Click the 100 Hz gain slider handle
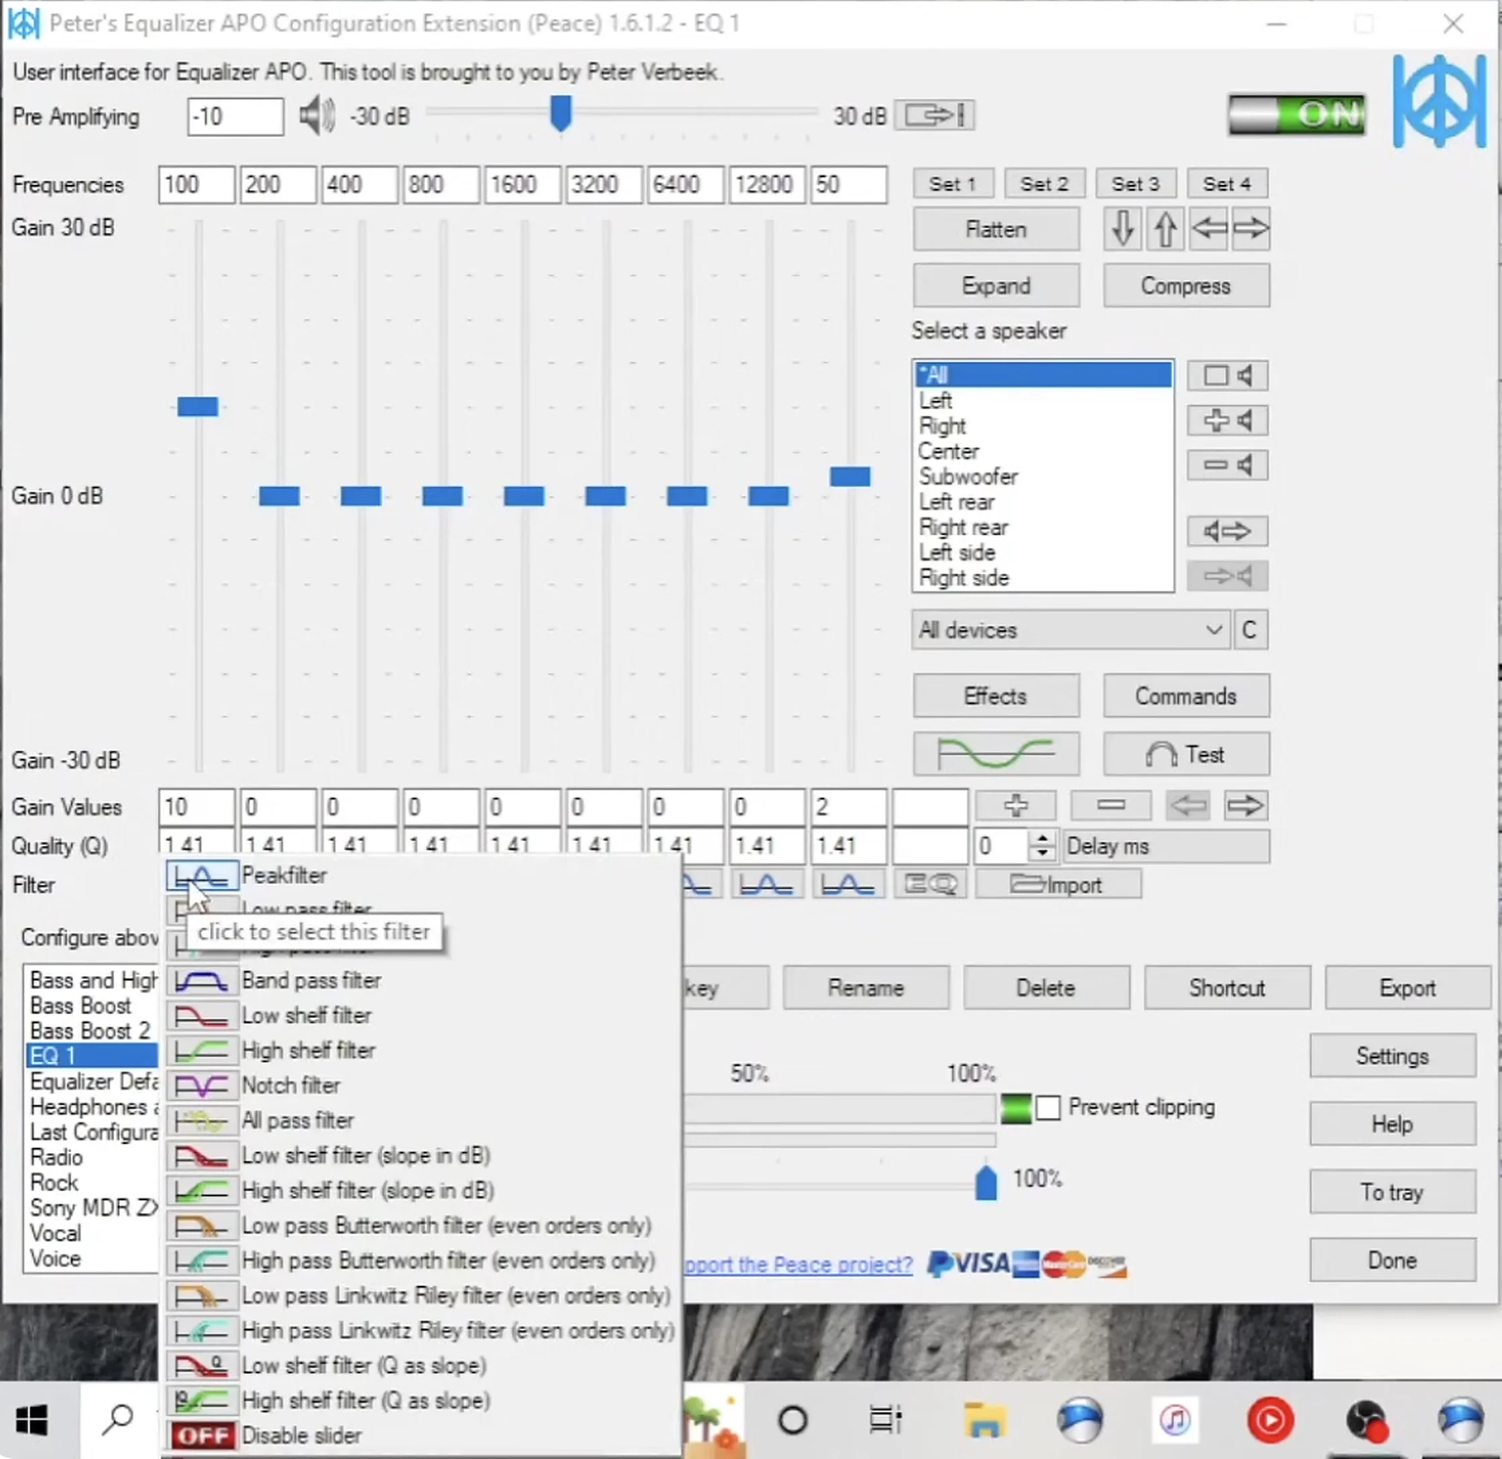The width and height of the screenshot is (1502, 1459). pos(198,406)
